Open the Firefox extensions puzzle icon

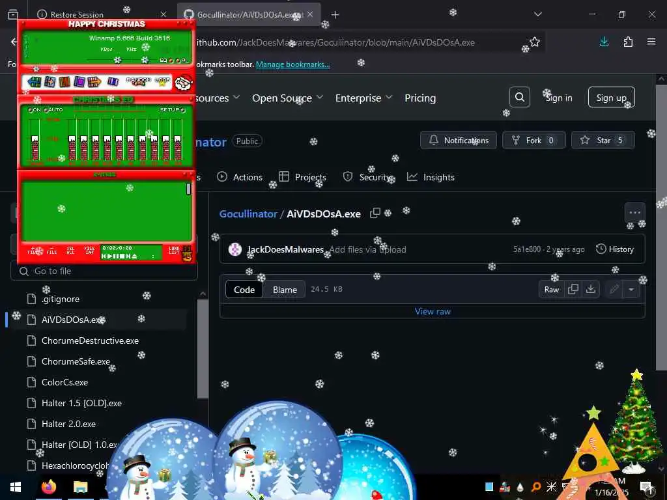pos(628,42)
